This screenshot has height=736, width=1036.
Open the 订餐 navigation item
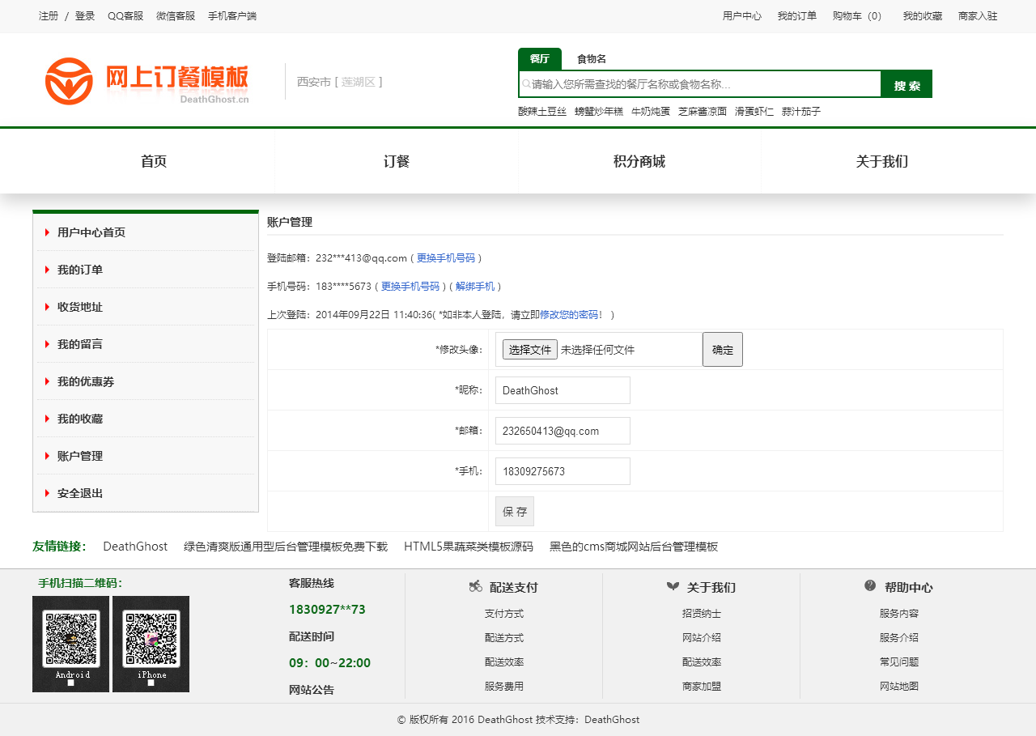[397, 162]
